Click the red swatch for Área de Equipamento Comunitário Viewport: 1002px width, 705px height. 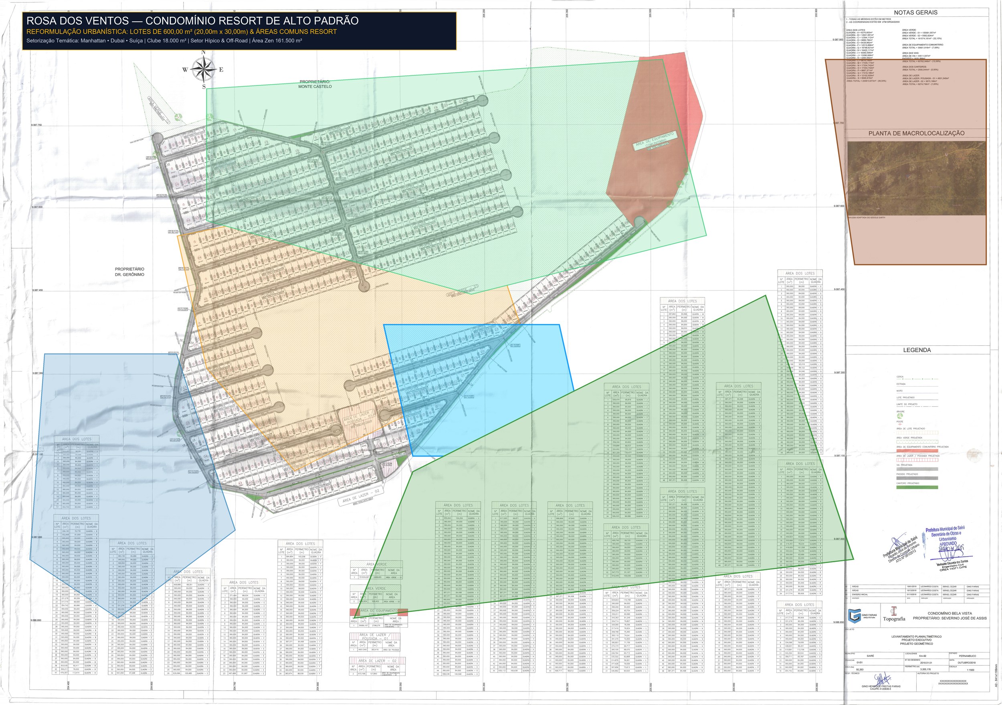tap(917, 451)
